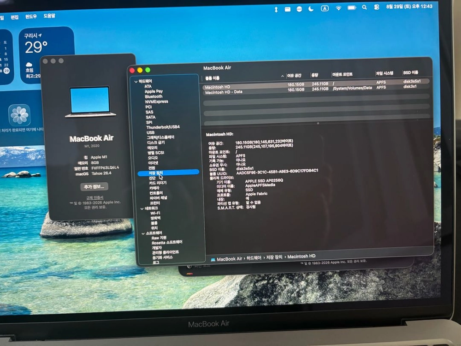Image resolution: width=461 pixels, height=346 pixels.
Task: Click the MacBook Air laptop image
Action: [x=90, y=101]
